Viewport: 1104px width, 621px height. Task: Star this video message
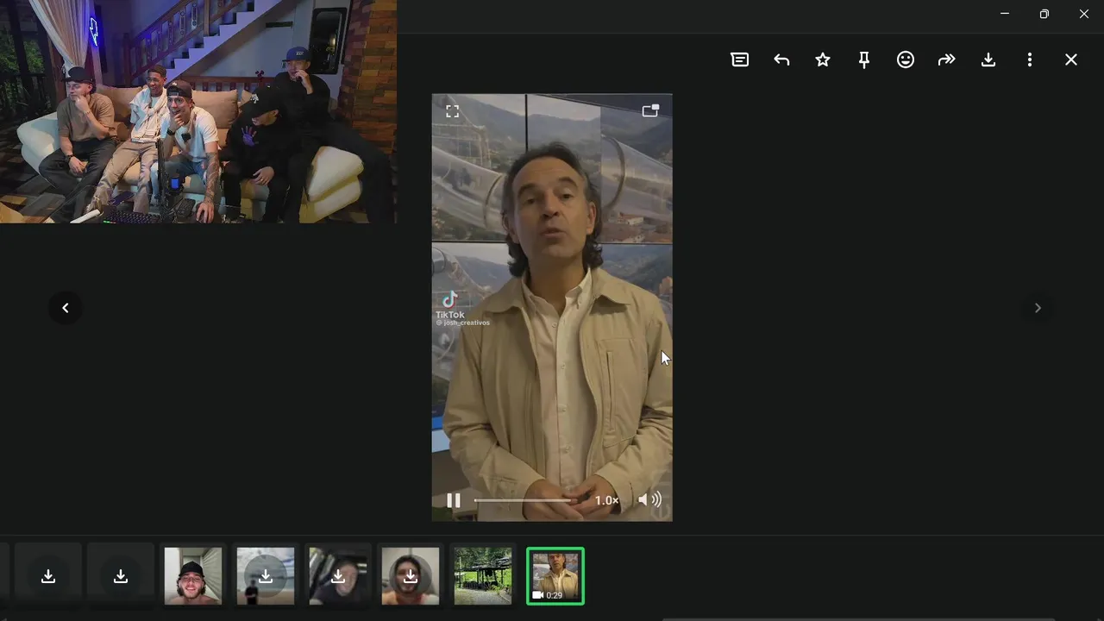pos(823,60)
